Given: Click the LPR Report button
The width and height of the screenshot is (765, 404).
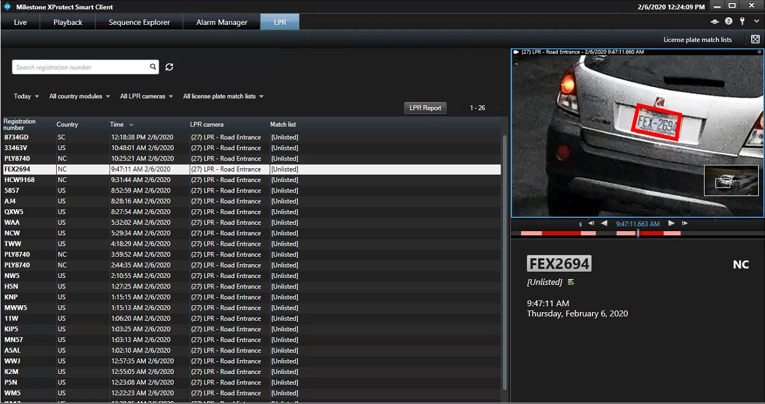Looking at the screenshot, I should 425,108.
